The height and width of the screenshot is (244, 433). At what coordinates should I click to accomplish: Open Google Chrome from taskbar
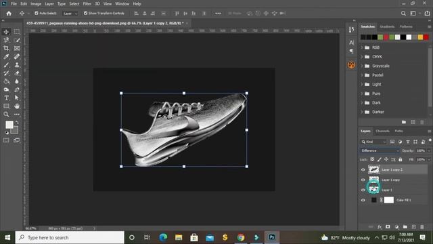pos(241,237)
